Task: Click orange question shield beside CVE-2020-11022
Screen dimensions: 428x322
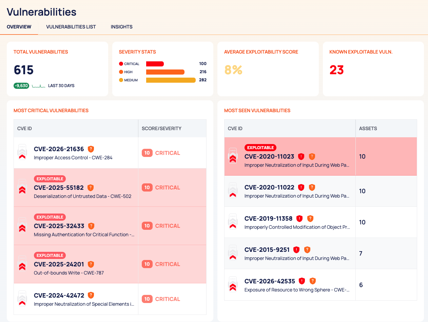Action: pos(312,187)
